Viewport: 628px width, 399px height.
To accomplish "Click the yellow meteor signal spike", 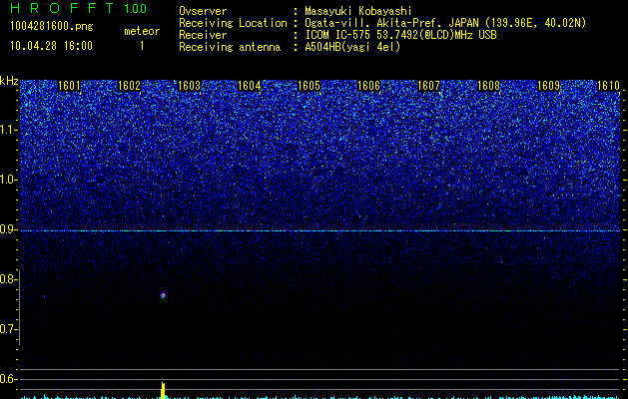I will [x=163, y=390].
